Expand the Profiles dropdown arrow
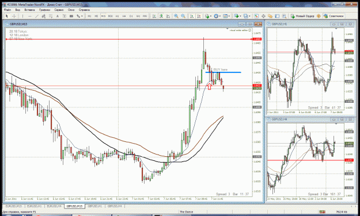The width and height of the screenshot is (360, 216). click(249, 16)
